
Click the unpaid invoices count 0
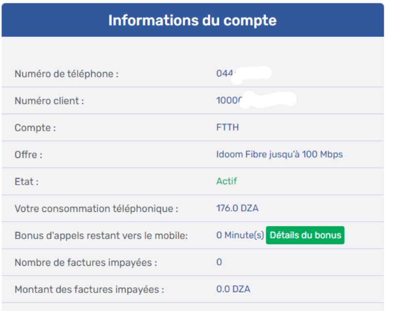coord(219,262)
